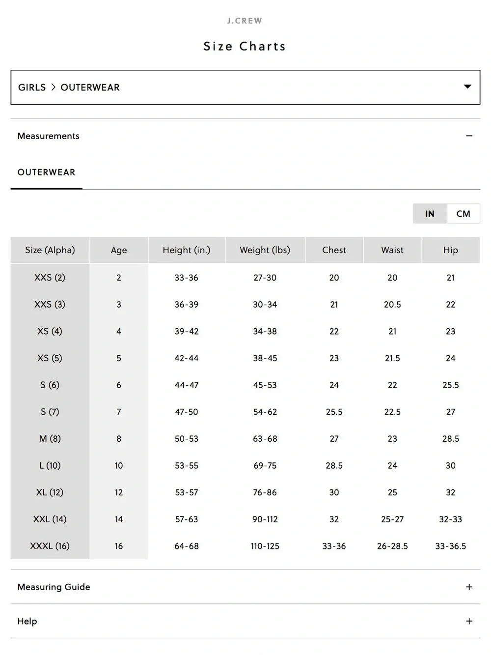
Task: Collapse the Measurements section minus icon
Action: point(469,136)
